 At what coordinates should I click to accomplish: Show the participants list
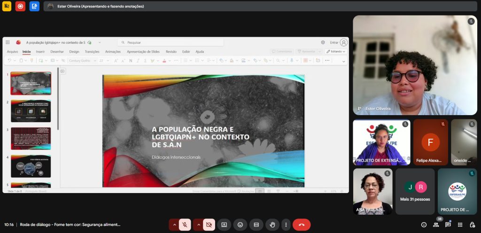point(436,225)
